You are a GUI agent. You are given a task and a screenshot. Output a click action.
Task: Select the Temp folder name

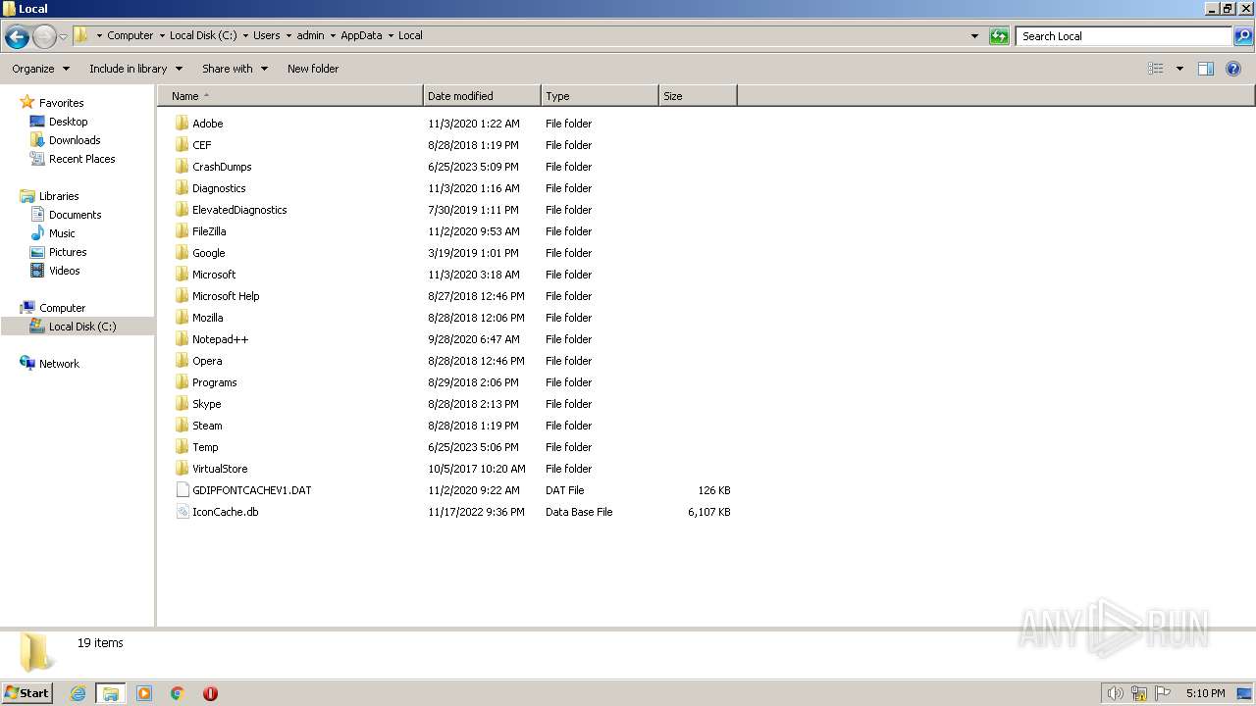205,447
